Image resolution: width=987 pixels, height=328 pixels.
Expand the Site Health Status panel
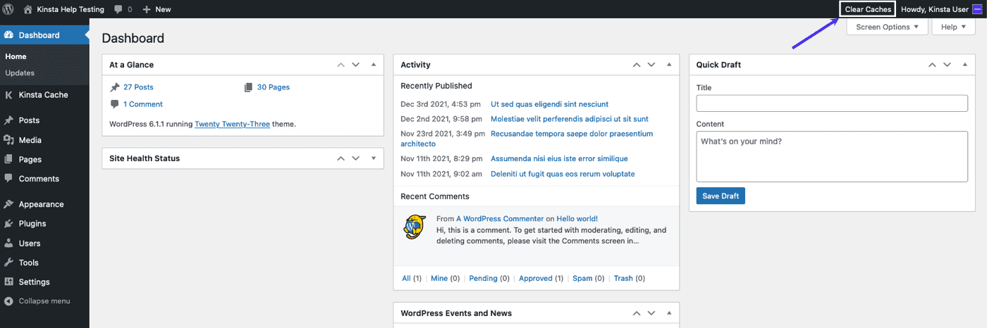pyautogui.click(x=374, y=158)
